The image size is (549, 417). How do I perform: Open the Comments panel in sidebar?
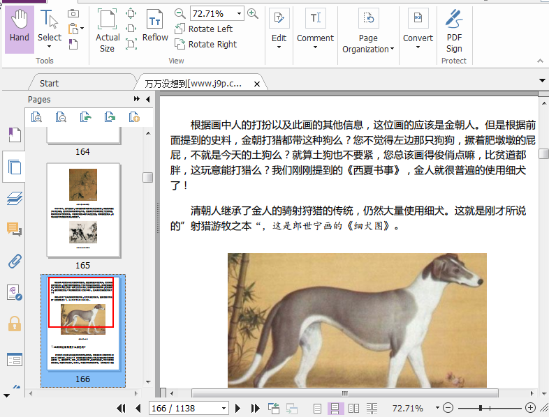pyautogui.click(x=14, y=229)
